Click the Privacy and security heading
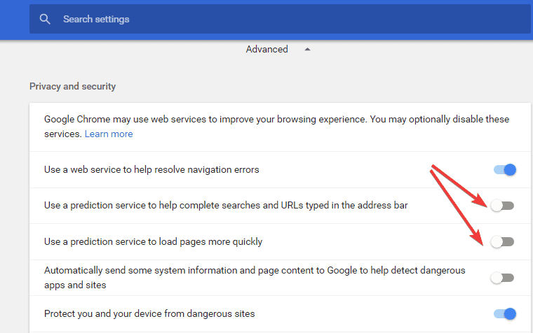 point(73,86)
